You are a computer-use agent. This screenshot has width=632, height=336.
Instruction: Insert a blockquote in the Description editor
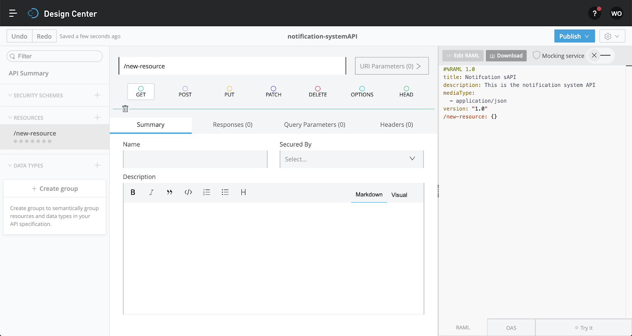[169, 192]
